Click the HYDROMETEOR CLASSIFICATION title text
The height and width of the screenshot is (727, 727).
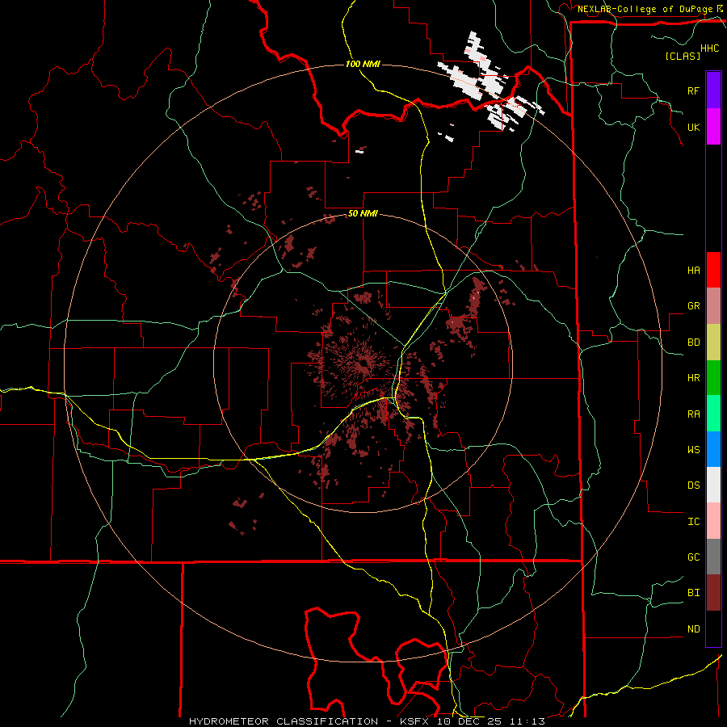[x=284, y=721]
